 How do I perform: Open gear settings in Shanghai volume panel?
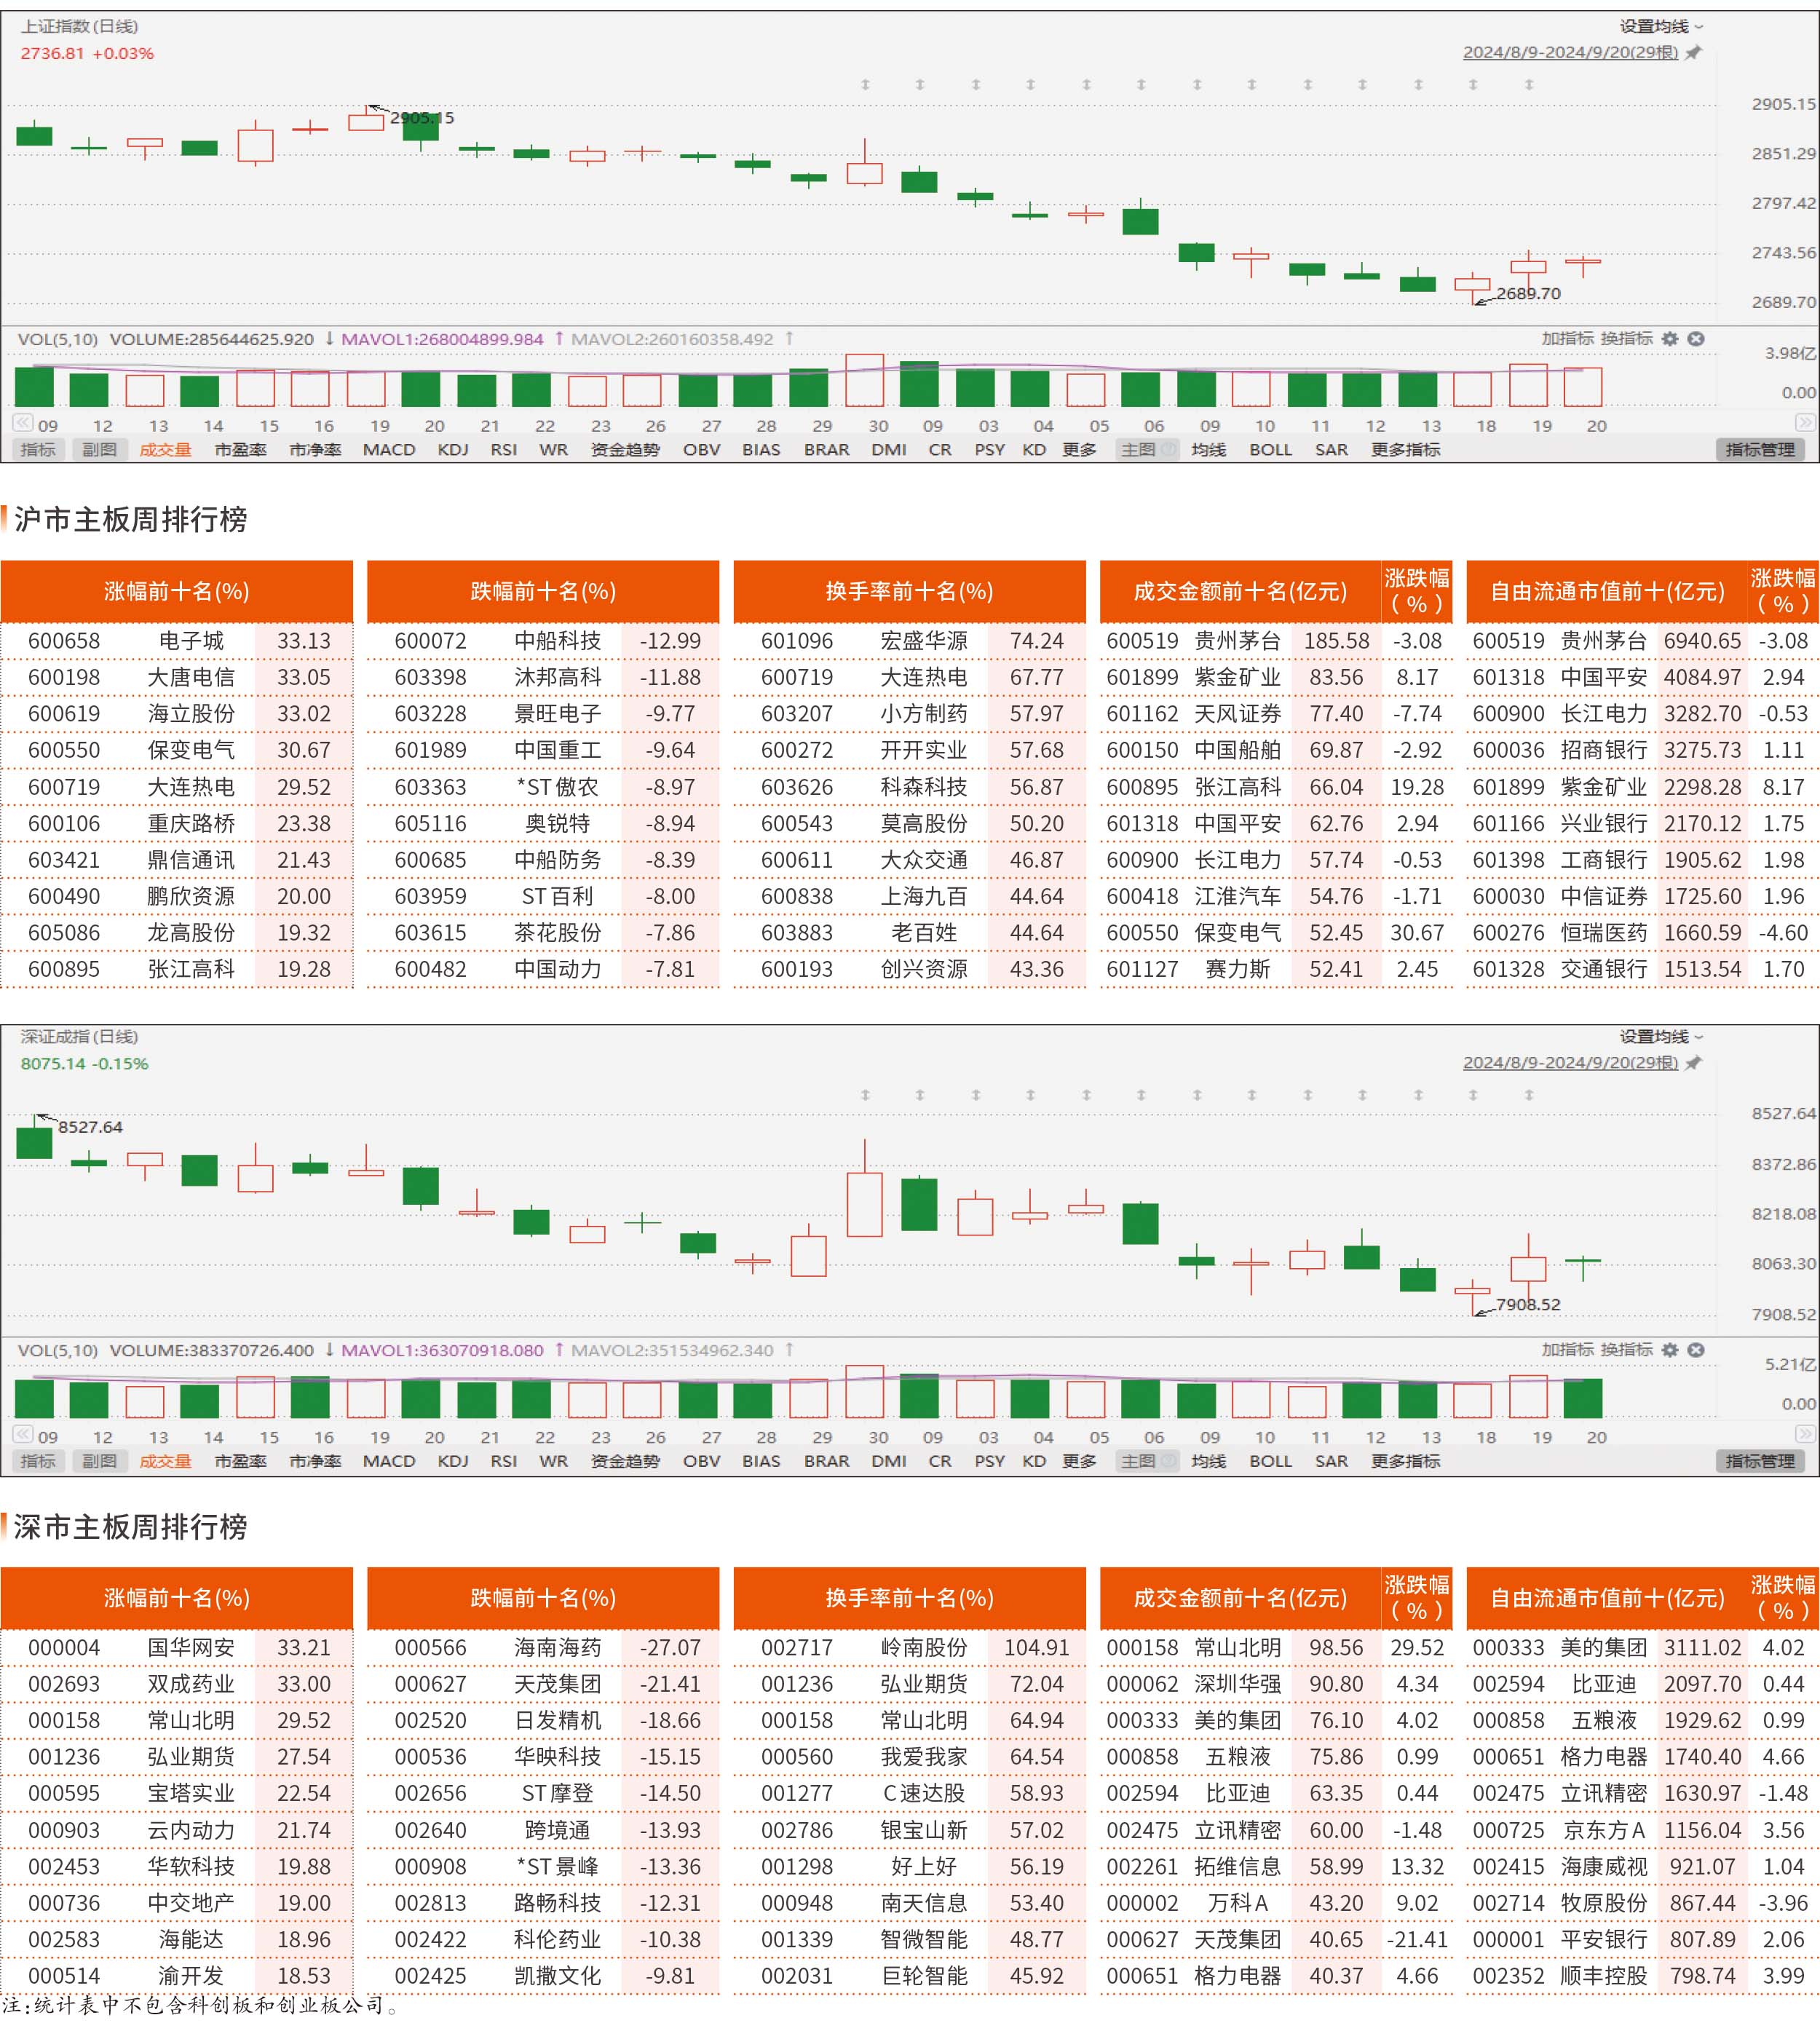click(x=1670, y=339)
